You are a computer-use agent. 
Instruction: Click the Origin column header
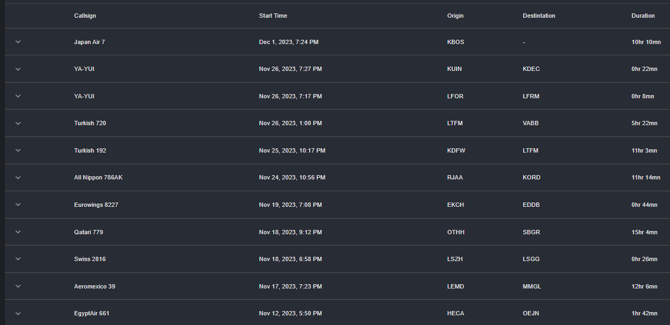pos(455,16)
